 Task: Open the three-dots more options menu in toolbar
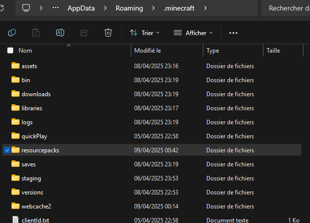point(233,33)
